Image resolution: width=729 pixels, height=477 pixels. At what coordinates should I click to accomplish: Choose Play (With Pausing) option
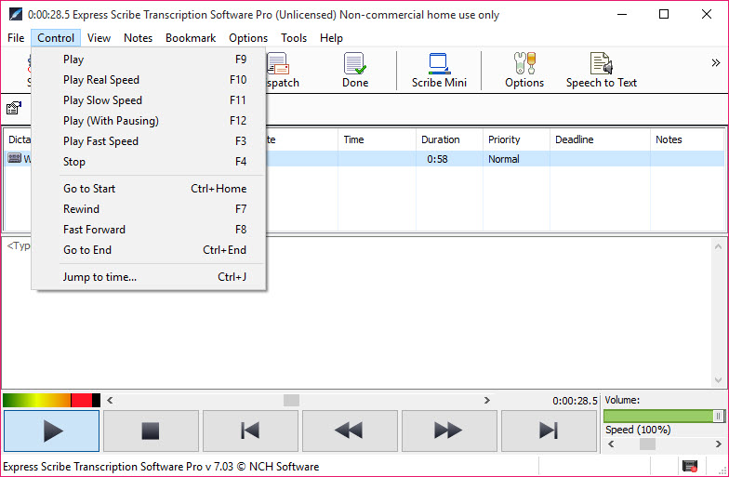coord(149,121)
